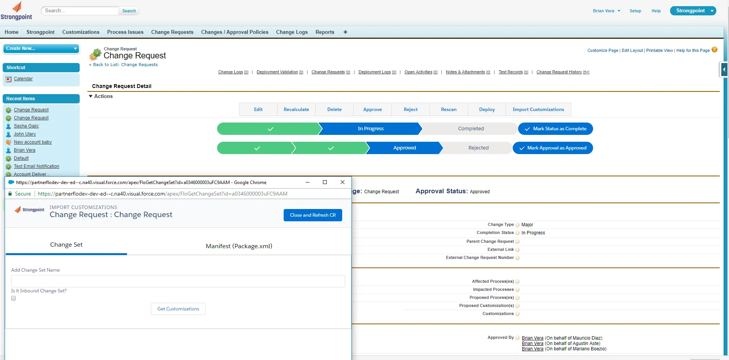Collapse the Actions section triangle
This screenshot has width=729, height=360.
coord(91,96)
